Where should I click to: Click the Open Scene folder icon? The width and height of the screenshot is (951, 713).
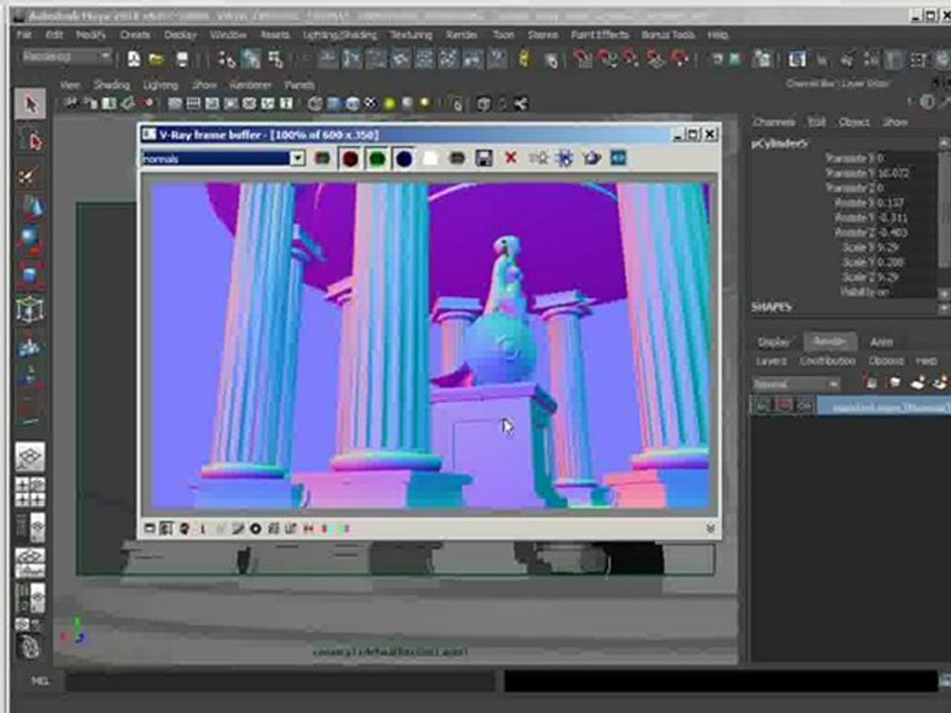coord(158,58)
